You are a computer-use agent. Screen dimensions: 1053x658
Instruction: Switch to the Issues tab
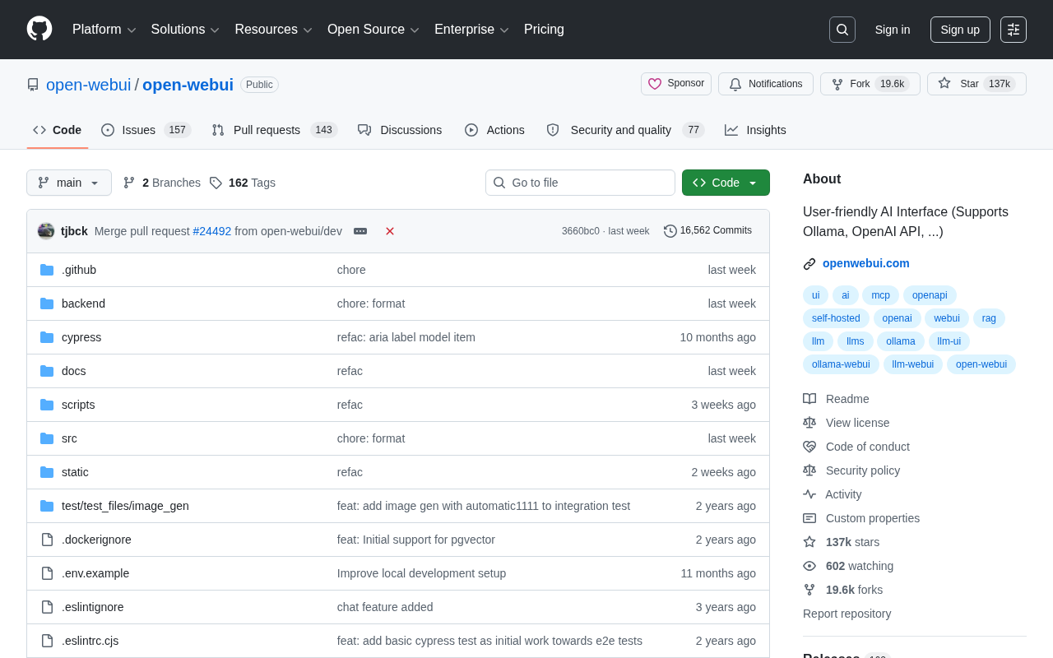point(146,130)
